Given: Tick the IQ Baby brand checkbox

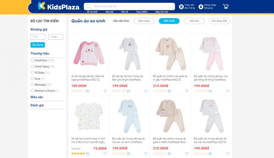Looking at the screenshot, I should (32, 73).
